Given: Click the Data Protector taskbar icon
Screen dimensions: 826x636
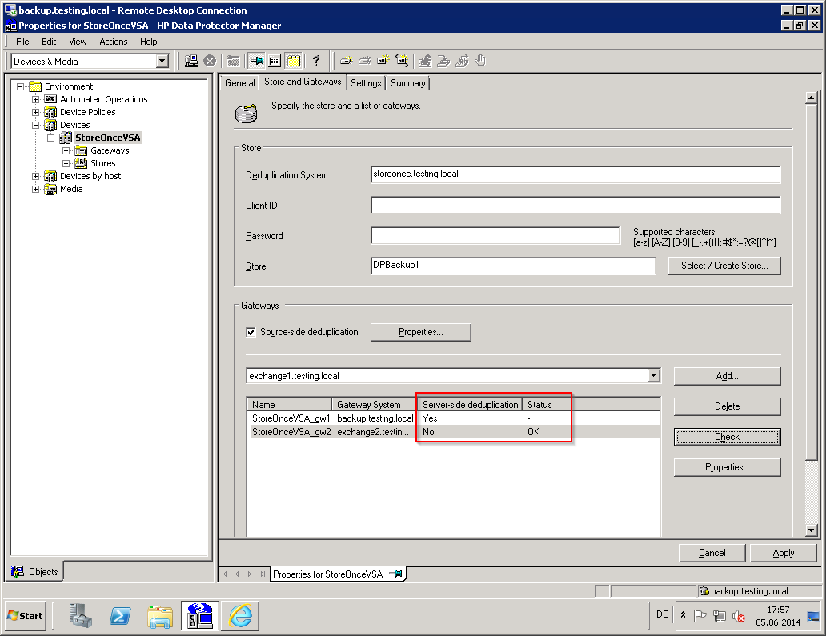Looking at the screenshot, I should click(199, 615).
